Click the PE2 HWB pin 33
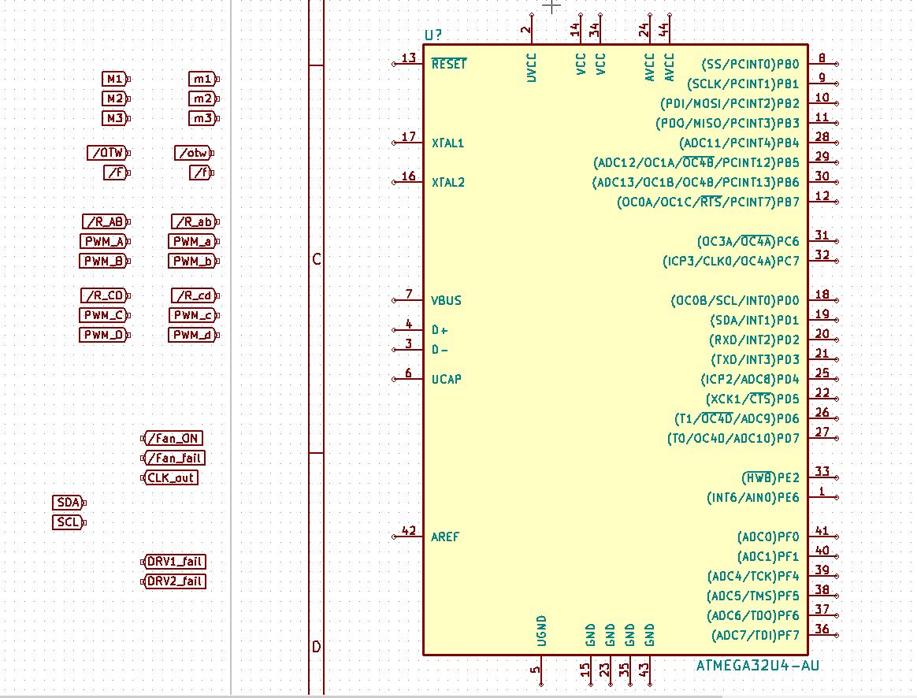 [823, 477]
